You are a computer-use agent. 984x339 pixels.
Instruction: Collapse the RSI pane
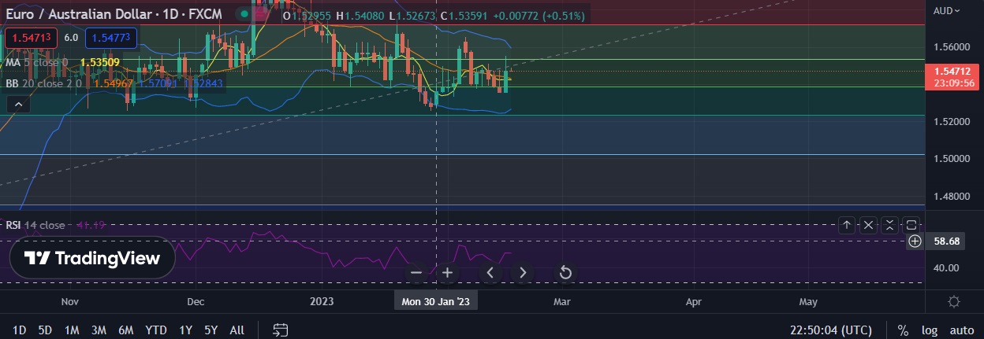(889, 226)
